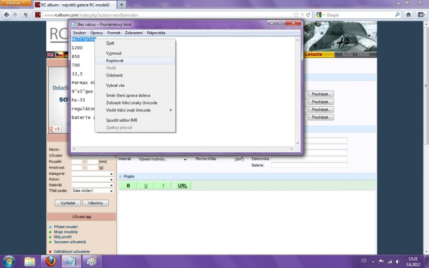Open the Třídit podle dropdown
Image resolution: width=429 pixels, height=268 pixels.
pyautogui.click(x=92, y=190)
